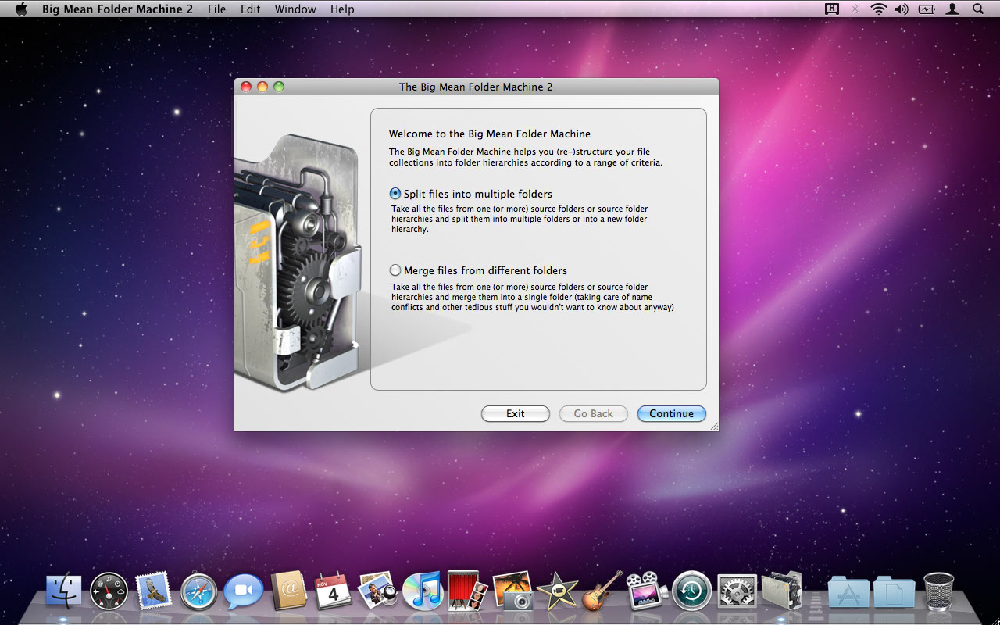1000x625 pixels.
Task: Open Mail app in dock
Action: 153,591
